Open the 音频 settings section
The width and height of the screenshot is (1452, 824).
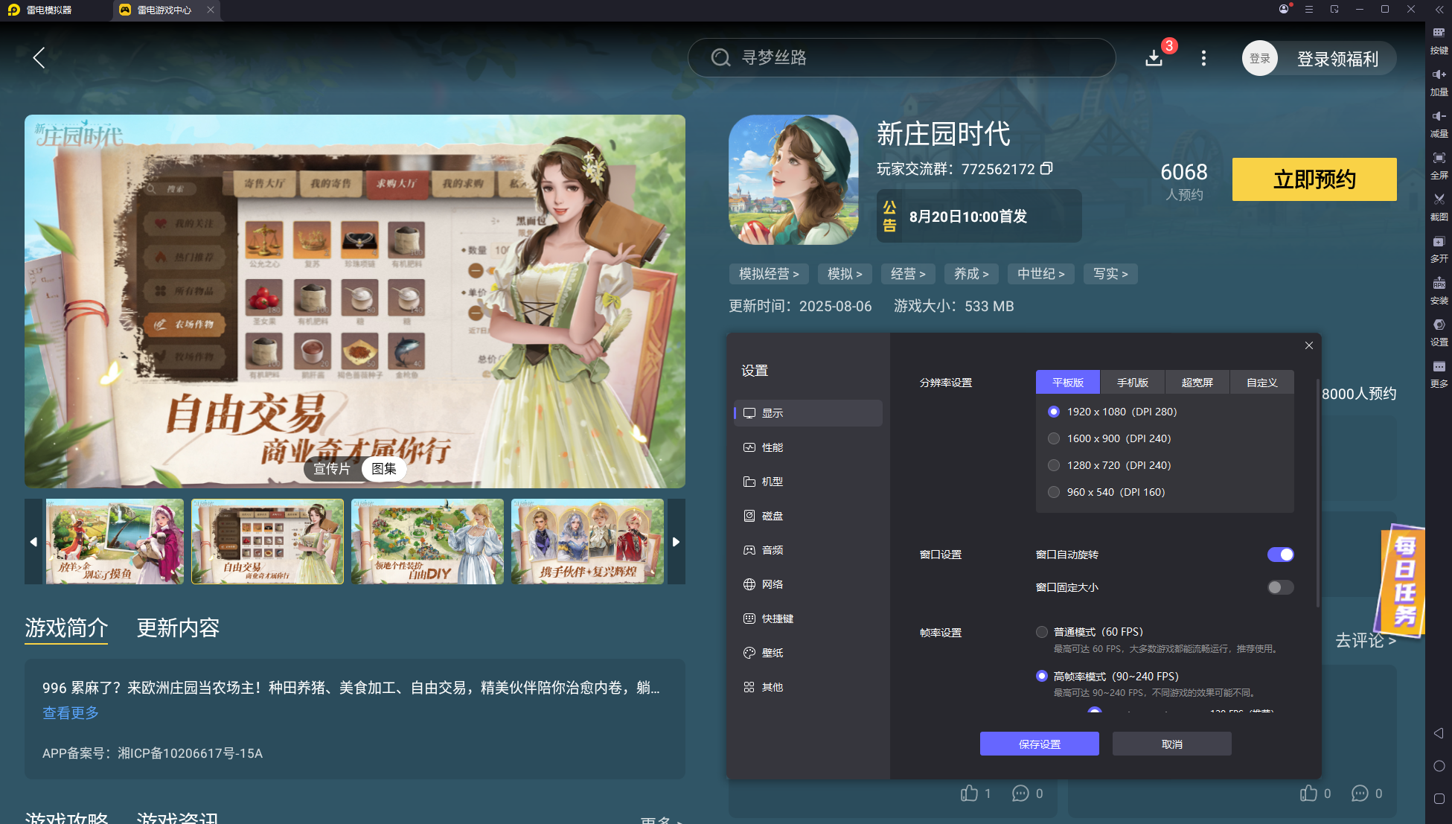point(808,550)
